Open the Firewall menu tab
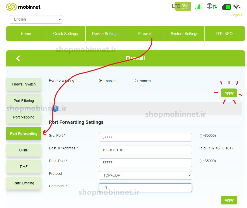247x208 pixels. pyautogui.click(x=145, y=34)
